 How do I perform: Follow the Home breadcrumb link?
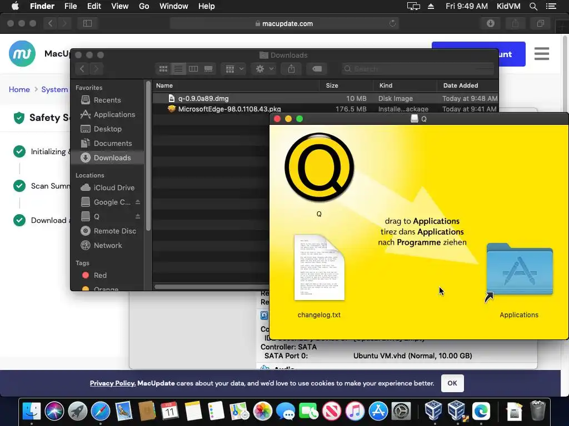pyautogui.click(x=19, y=89)
